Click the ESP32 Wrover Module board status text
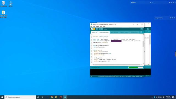This screenshot has width=176, height=99. pyautogui.click(x=120, y=76)
